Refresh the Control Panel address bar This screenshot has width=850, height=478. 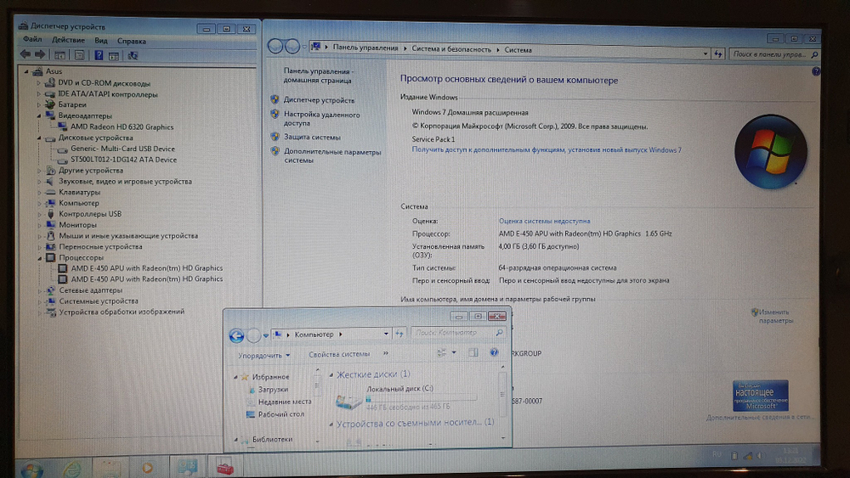tap(717, 53)
